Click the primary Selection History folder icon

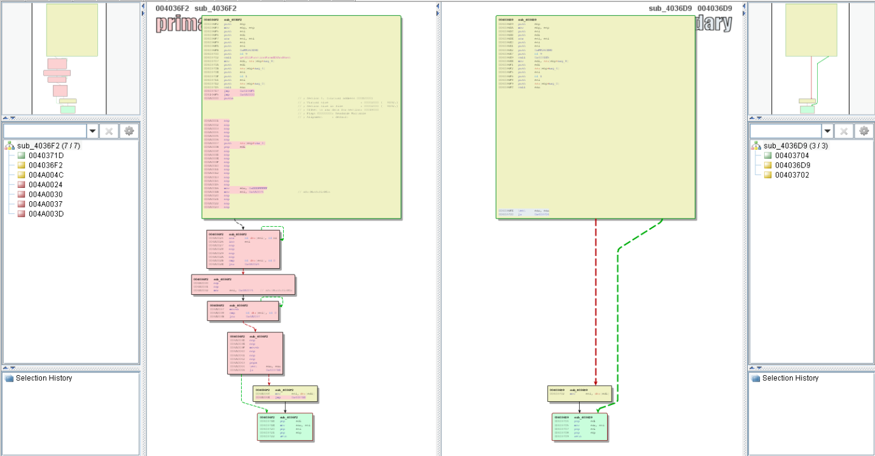coord(9,378)
